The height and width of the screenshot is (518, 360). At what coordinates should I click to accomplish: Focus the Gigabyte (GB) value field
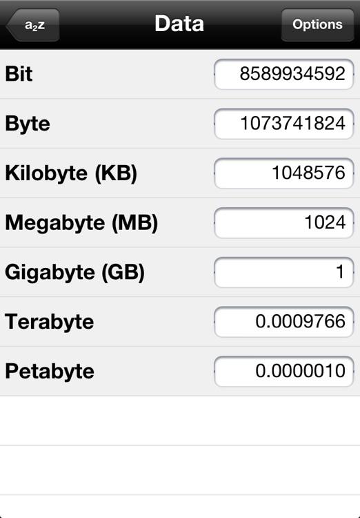click(x=283, y=272)
